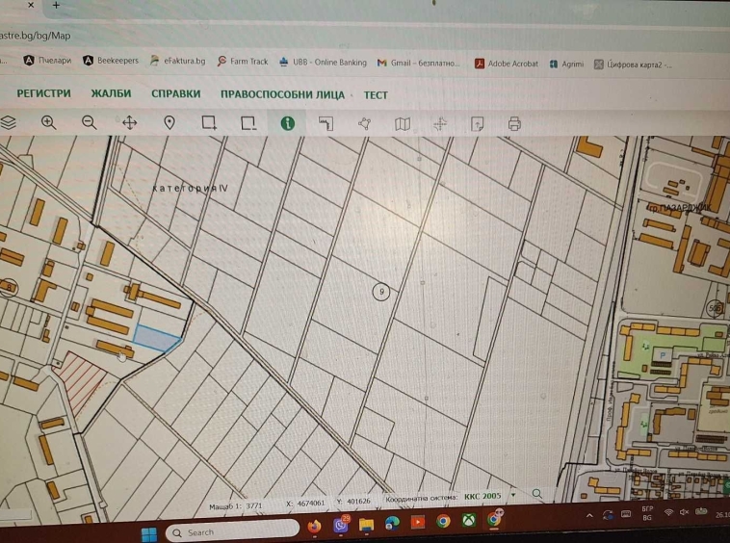730x543 pixels.
Task: Print the map with printer icon
Action: (514, 124)
